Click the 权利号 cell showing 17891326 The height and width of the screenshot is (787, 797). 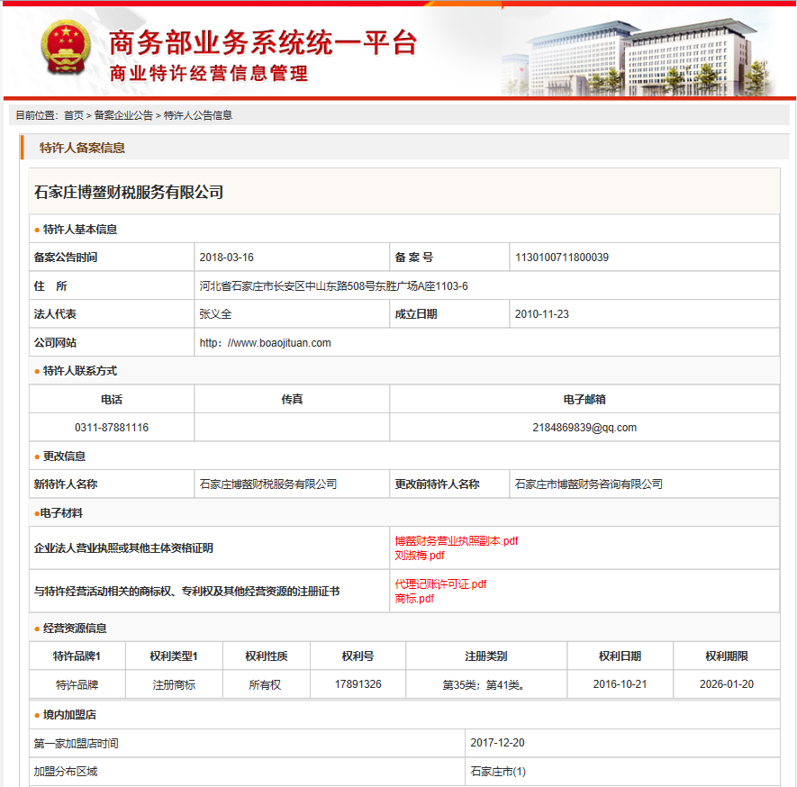pyautogui.click(x=358, y=684)
